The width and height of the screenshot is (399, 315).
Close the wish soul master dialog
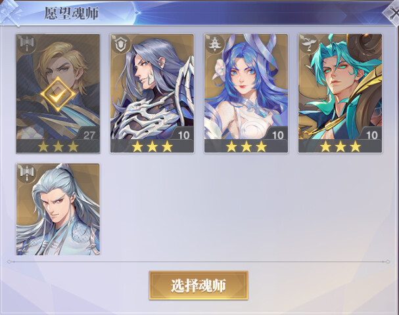(392, 13)
